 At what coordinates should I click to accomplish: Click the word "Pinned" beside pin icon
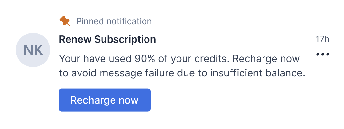[90, 21]
